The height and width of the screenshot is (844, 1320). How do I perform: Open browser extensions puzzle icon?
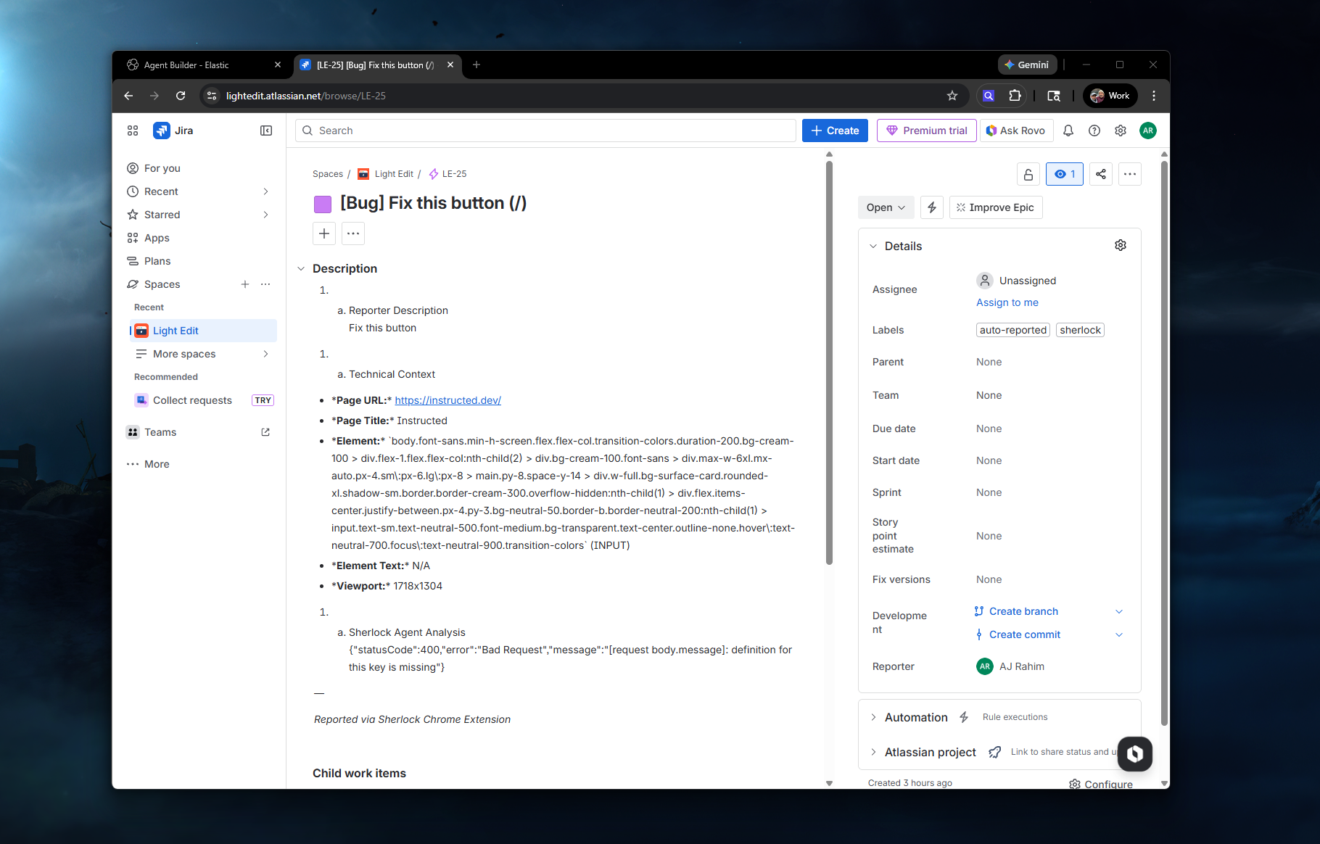[1015, 96]
